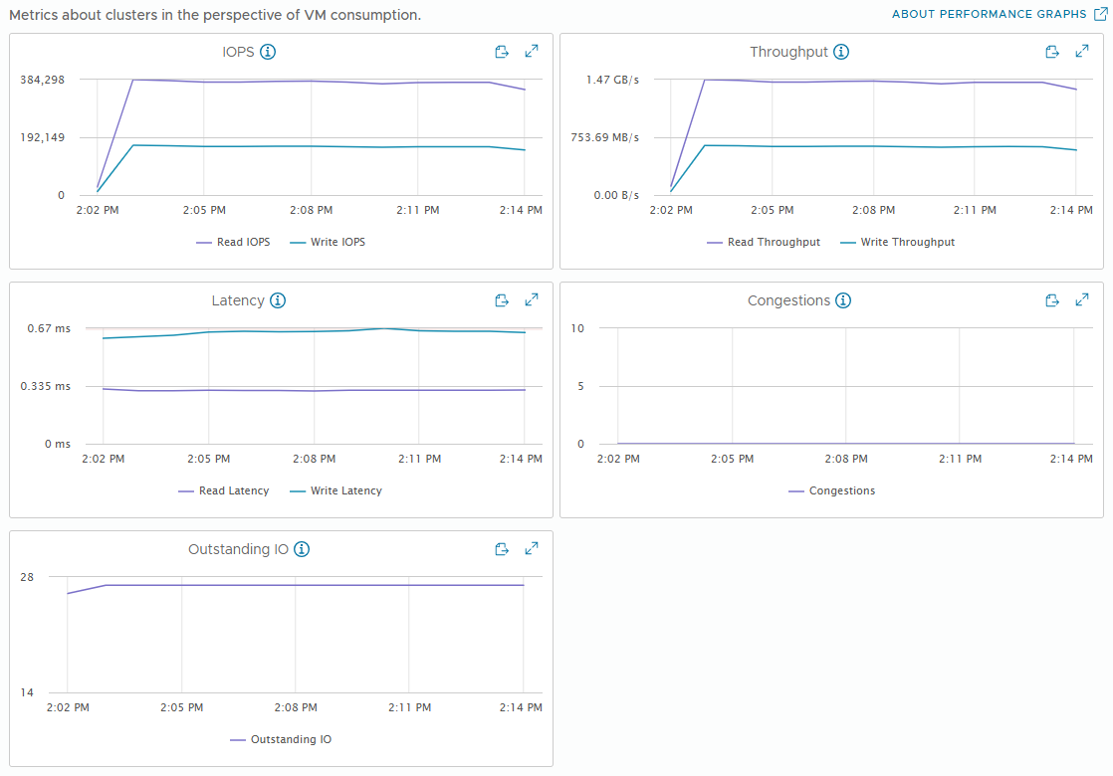Show info for Outstanding IO chart
The image size is (1113, 776).
tap(302, 549)
